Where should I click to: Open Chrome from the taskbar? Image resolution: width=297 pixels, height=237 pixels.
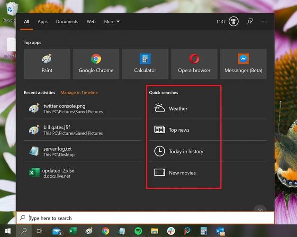coord(106,231)
